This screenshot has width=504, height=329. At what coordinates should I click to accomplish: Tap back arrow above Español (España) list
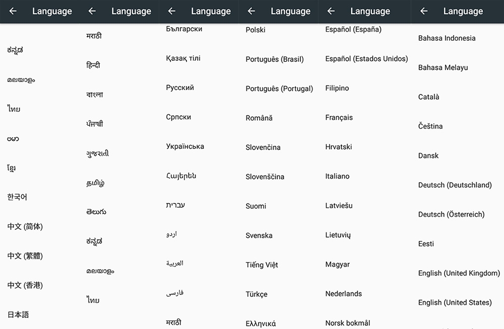click(331, 11)
